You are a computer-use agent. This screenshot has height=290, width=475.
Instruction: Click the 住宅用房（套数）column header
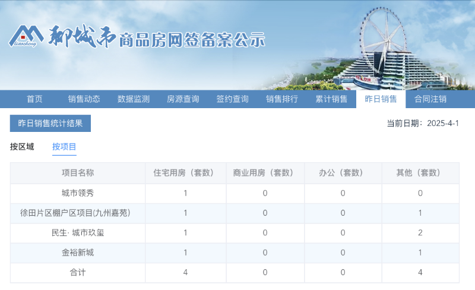[x=185, y=172]
